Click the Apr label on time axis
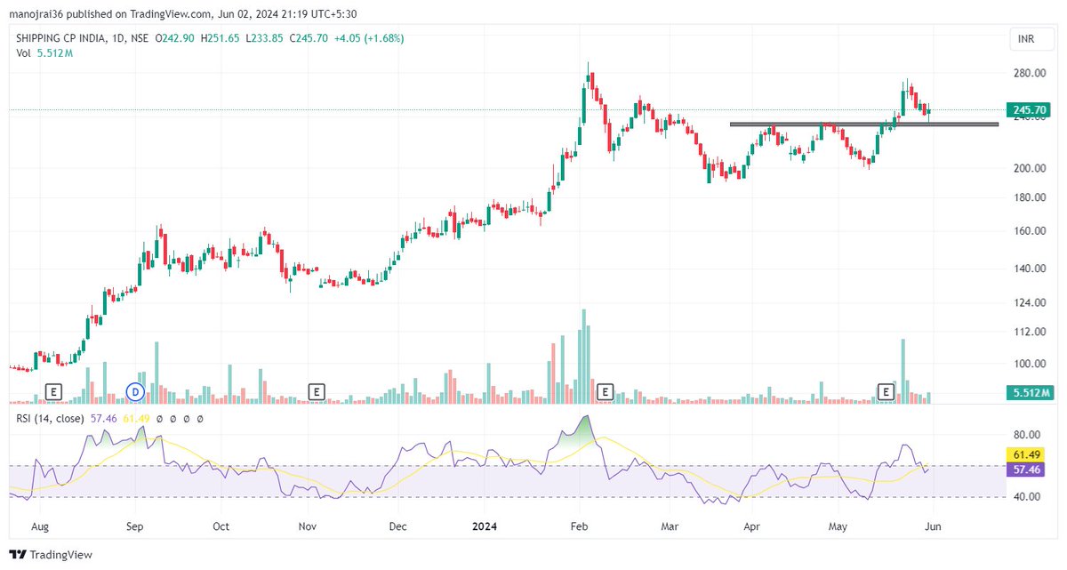Screen dimensions: 1067x570 click(754, 526)
